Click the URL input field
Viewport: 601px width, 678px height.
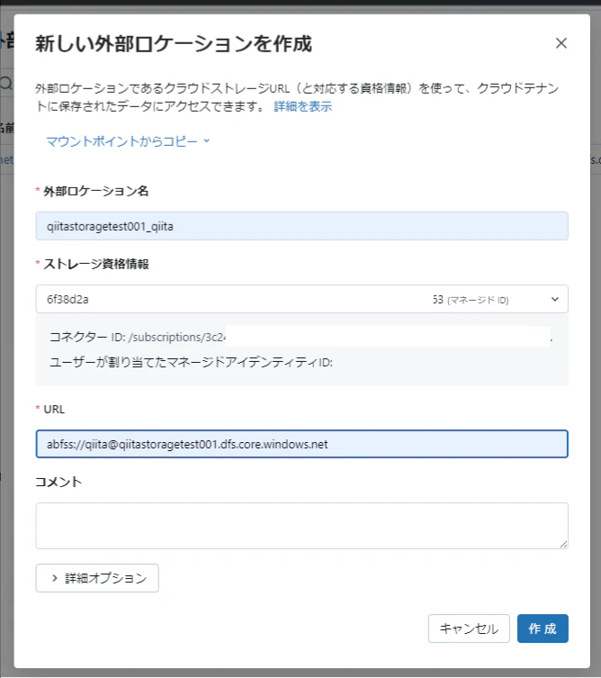coord(301,444)
